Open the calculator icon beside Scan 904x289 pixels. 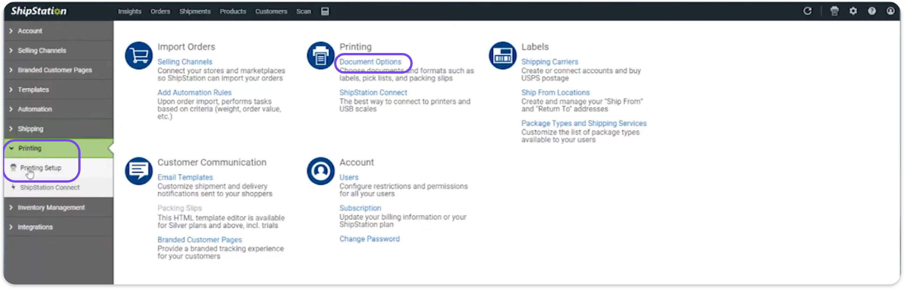pos(325,11)
